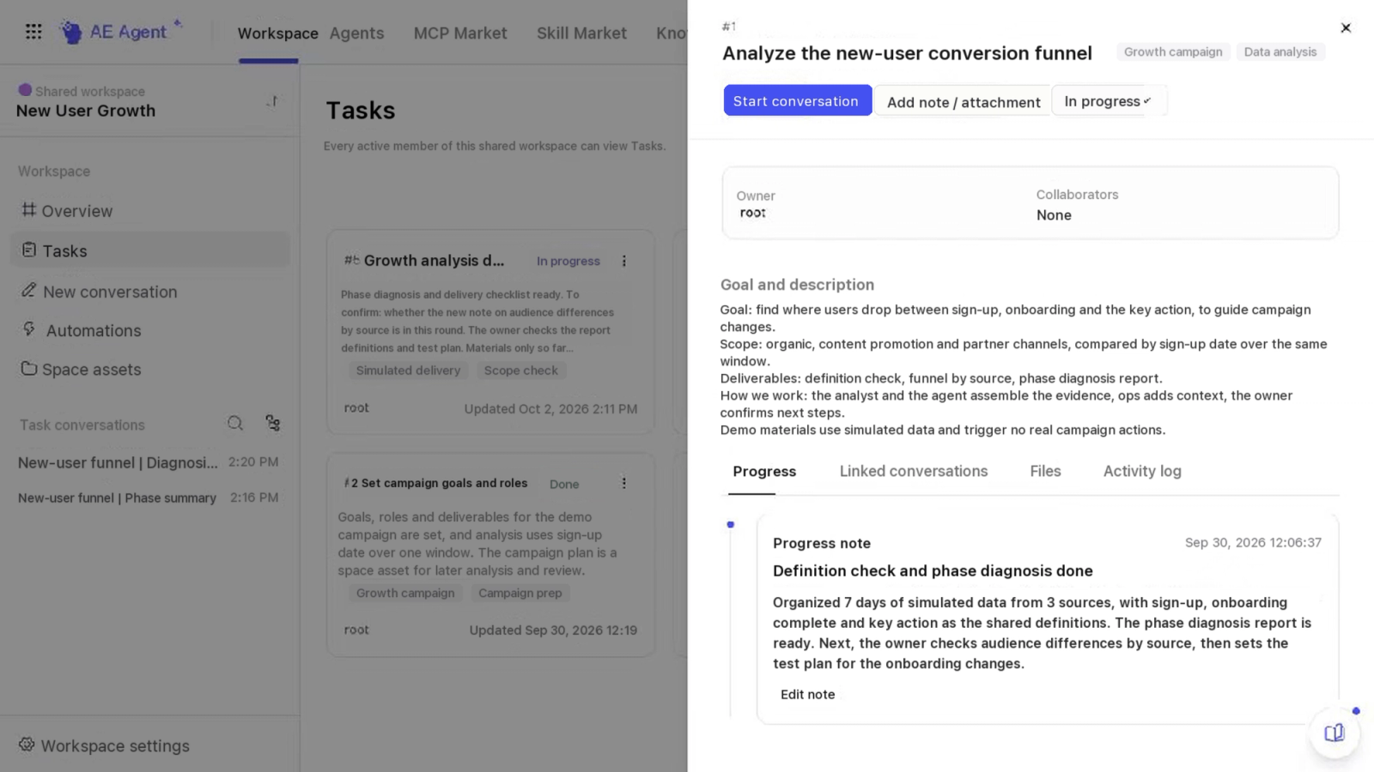Click the Tasks page heading
This screenshot has width=1374, height=772.
(361, 111)
